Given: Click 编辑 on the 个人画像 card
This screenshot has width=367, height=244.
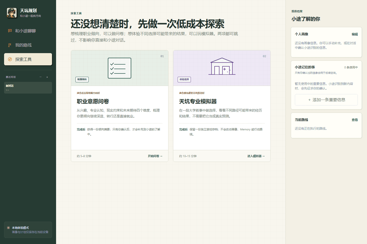Looking at the screenshot, I should [x=355, y=34].
